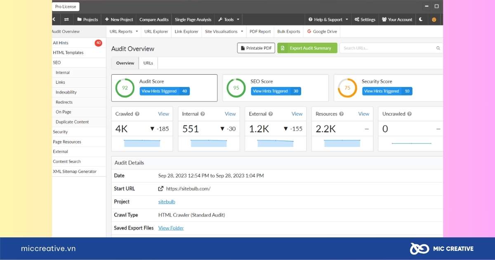
Task: Open external link icon beside Start URL
Action: pyautogui.click(x=161, y=189)
